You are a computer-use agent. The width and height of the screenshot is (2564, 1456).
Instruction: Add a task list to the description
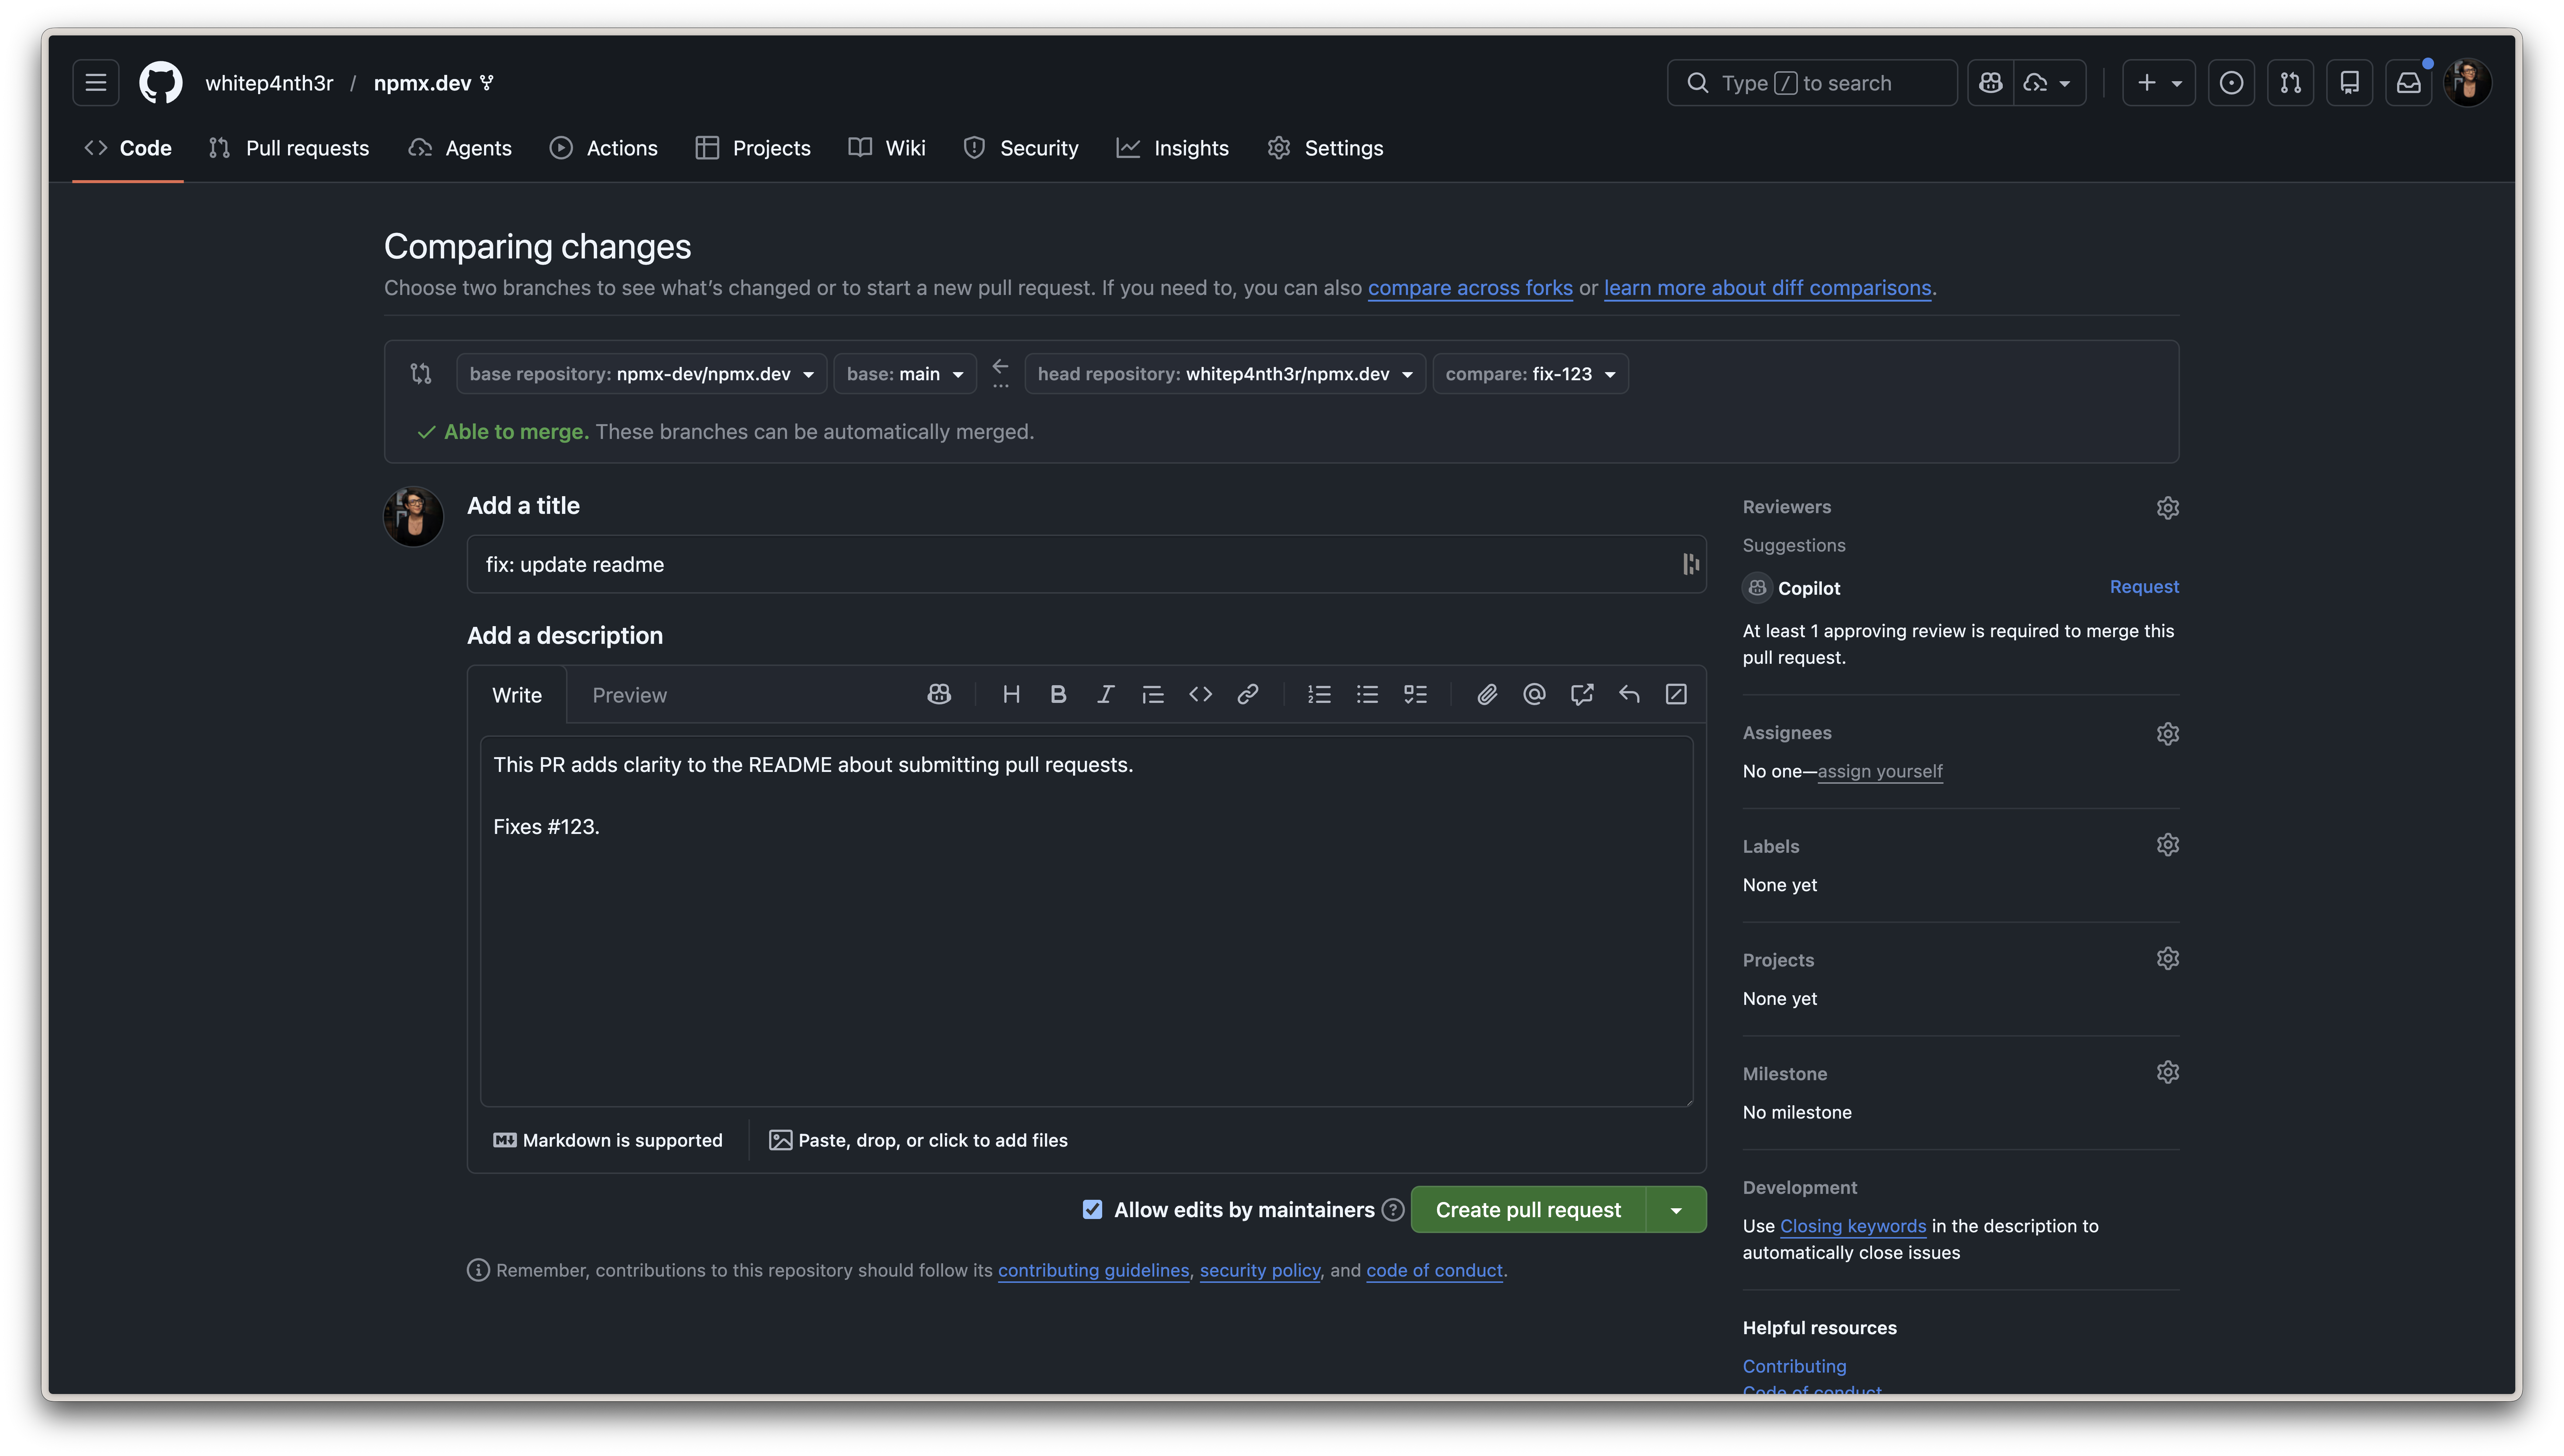pos(1415,694)
